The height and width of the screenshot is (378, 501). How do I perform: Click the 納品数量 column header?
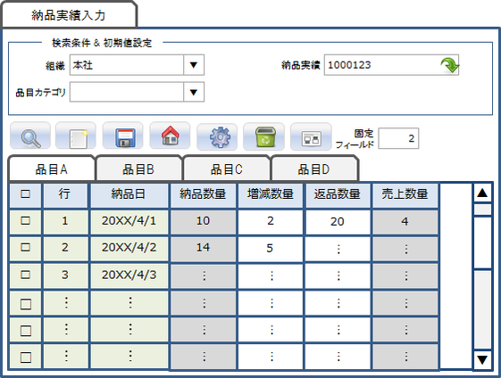pos(203,195)
